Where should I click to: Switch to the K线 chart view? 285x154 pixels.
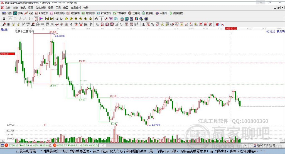click(29, 13)
